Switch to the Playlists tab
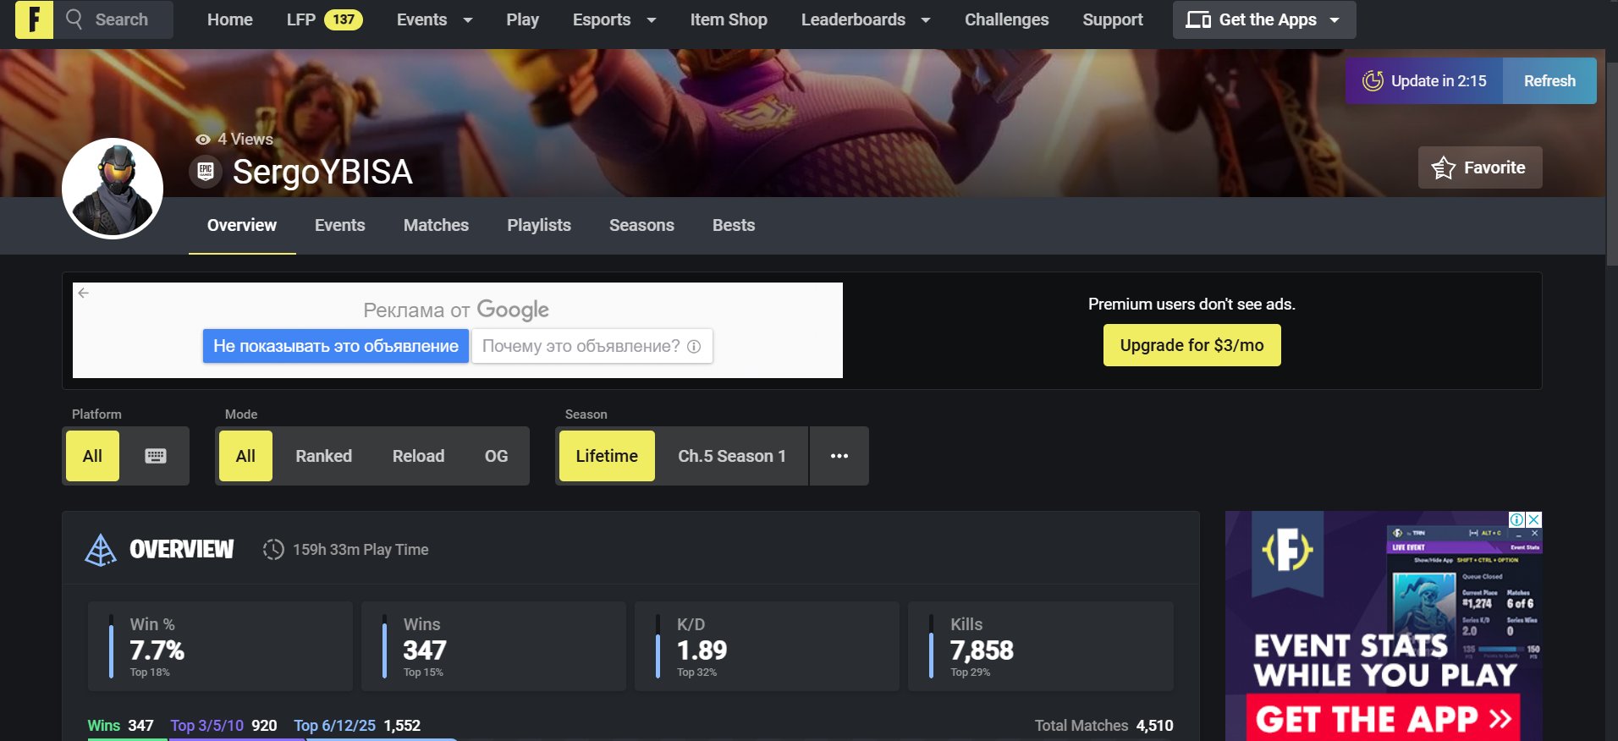This screenshot has width=1618, height=741. pos(539,225)
